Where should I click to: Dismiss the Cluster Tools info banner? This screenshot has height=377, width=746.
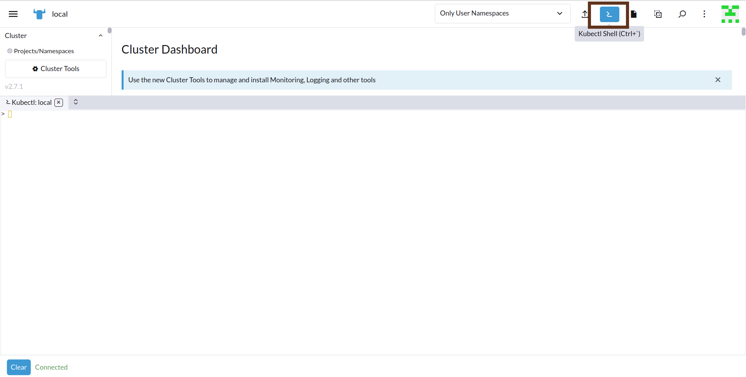[718, 80]
